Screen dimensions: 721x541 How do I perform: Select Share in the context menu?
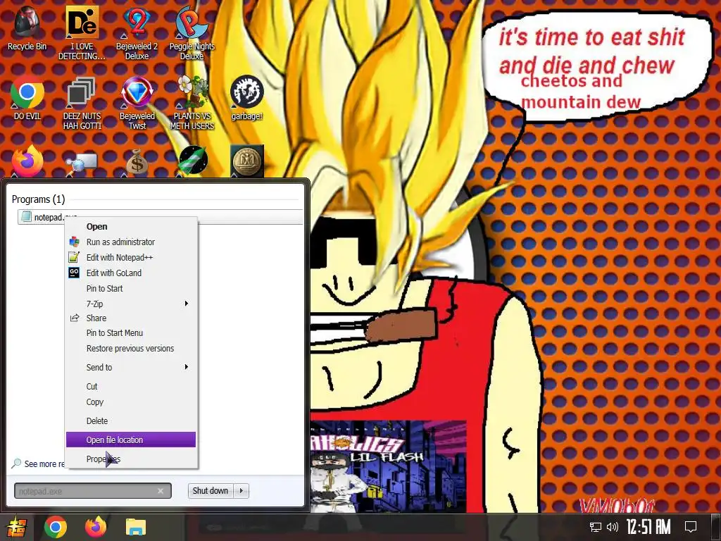click(130, 318)
